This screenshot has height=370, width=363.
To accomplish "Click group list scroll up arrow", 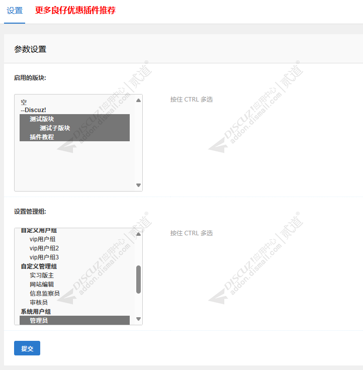I will [139, 234].
